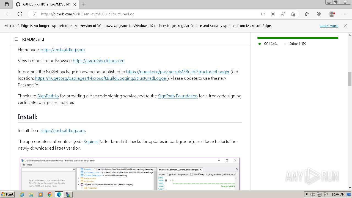
Task: Open the browser profile avatar
Action: [x=332, y=14]
